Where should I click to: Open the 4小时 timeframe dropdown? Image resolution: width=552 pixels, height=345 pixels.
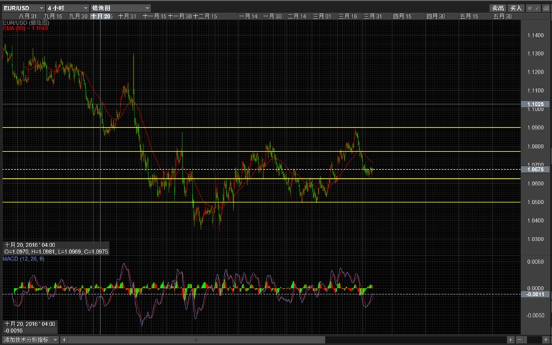click(x=68, y=8)
